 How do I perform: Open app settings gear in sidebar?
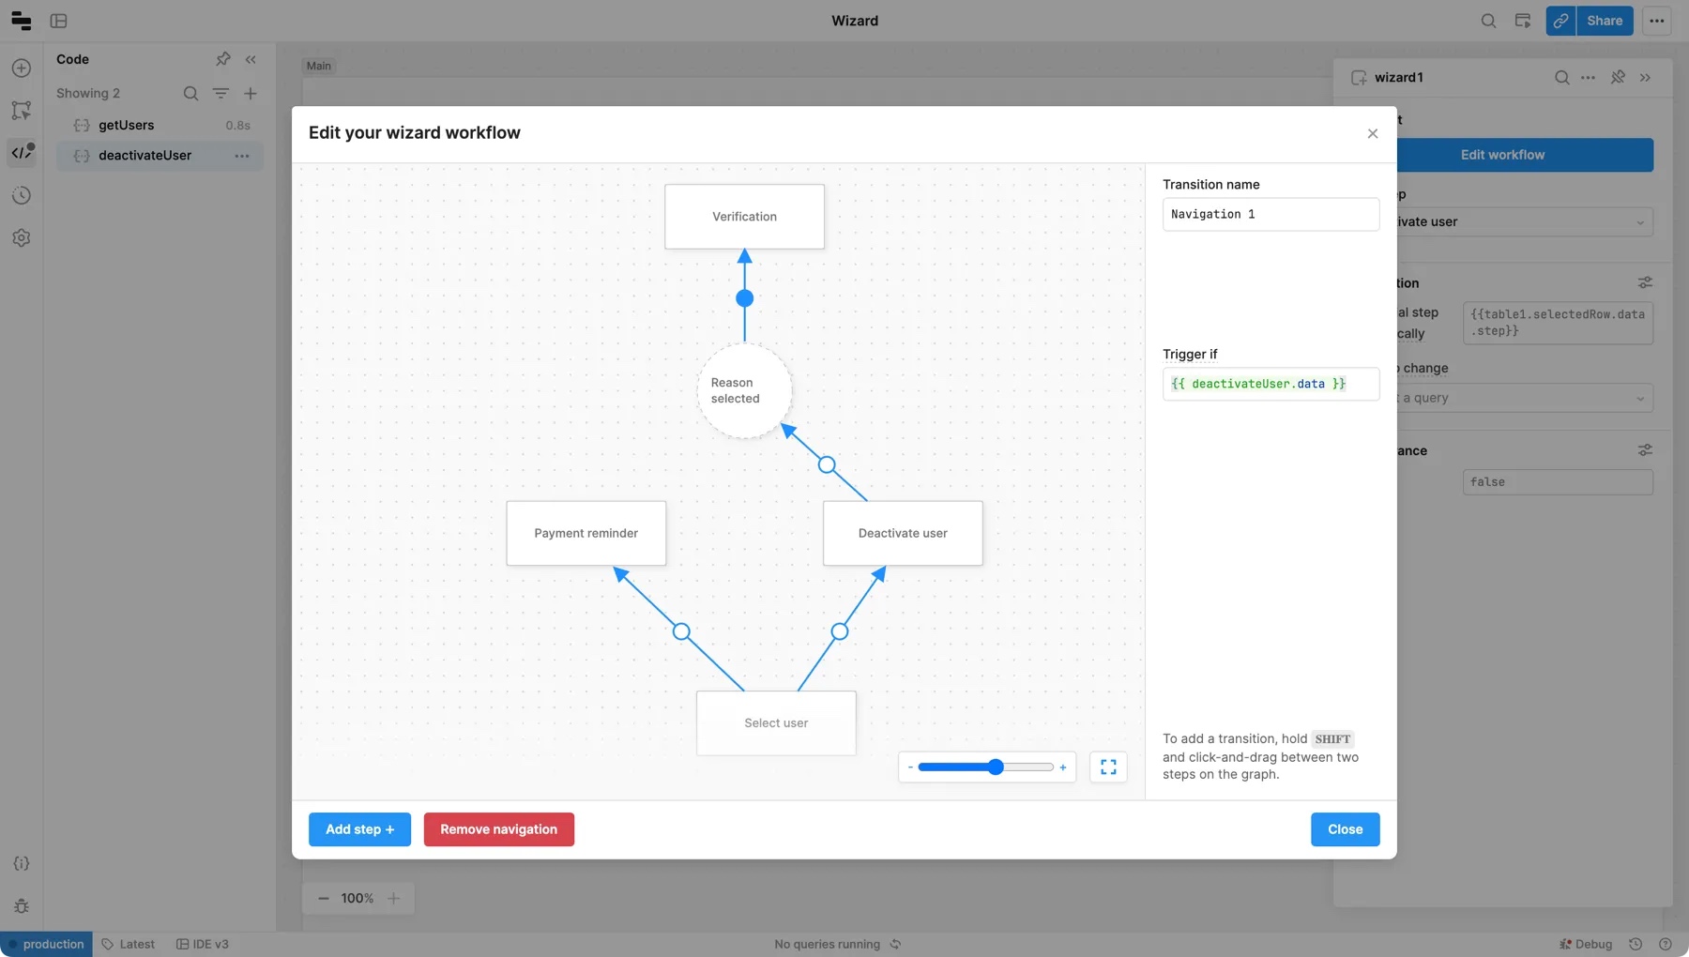click(22, 238)
